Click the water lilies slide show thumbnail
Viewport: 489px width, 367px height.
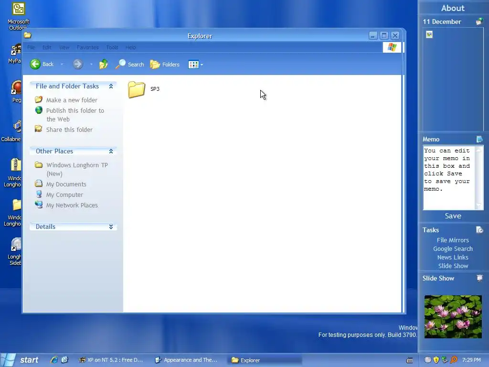453,317
